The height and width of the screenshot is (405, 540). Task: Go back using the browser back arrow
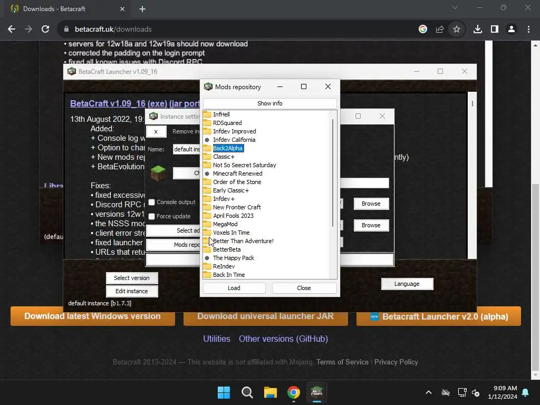pyautogui.click(x=12, y=30)
